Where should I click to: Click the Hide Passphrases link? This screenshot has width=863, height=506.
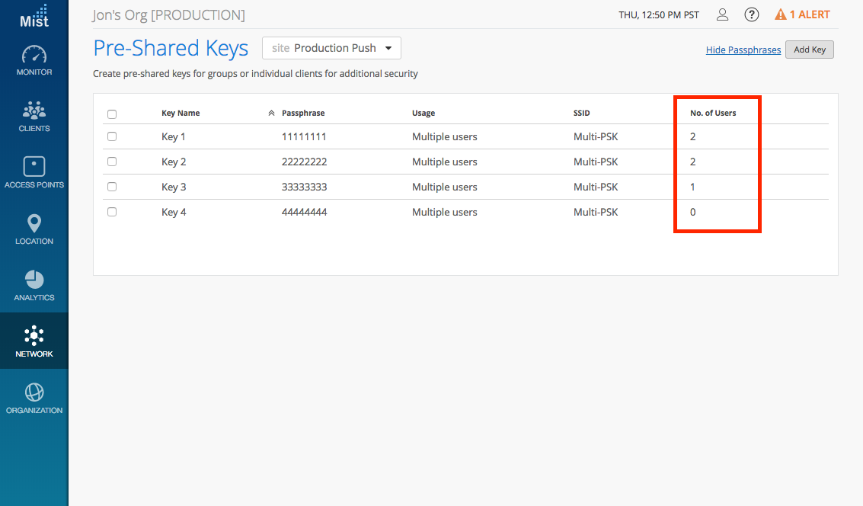pos(743,50)
